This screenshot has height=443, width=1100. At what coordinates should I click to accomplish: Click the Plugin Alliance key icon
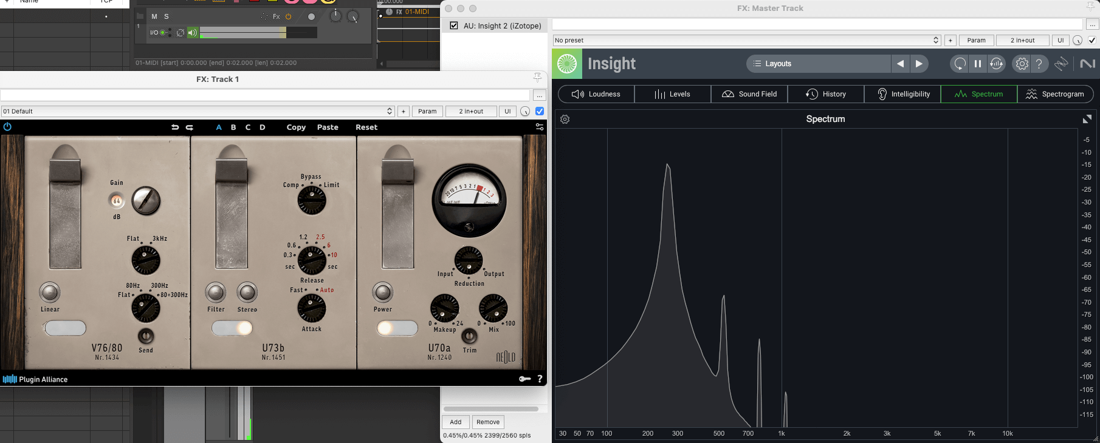tap(524, 379)
